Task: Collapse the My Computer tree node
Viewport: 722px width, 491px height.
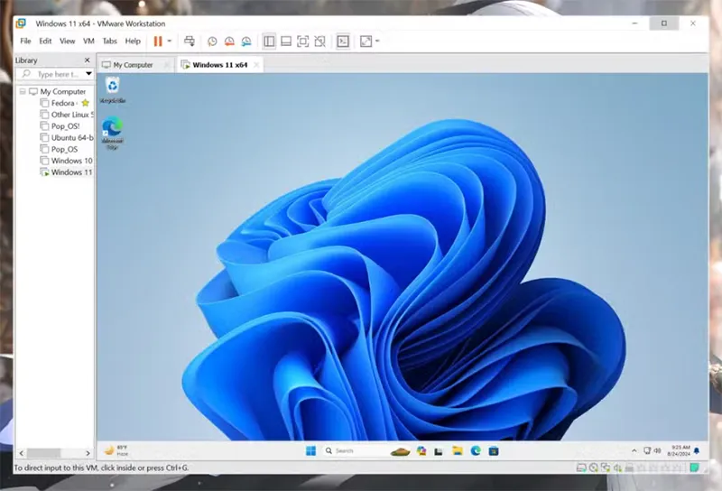Action: [22, 92]
